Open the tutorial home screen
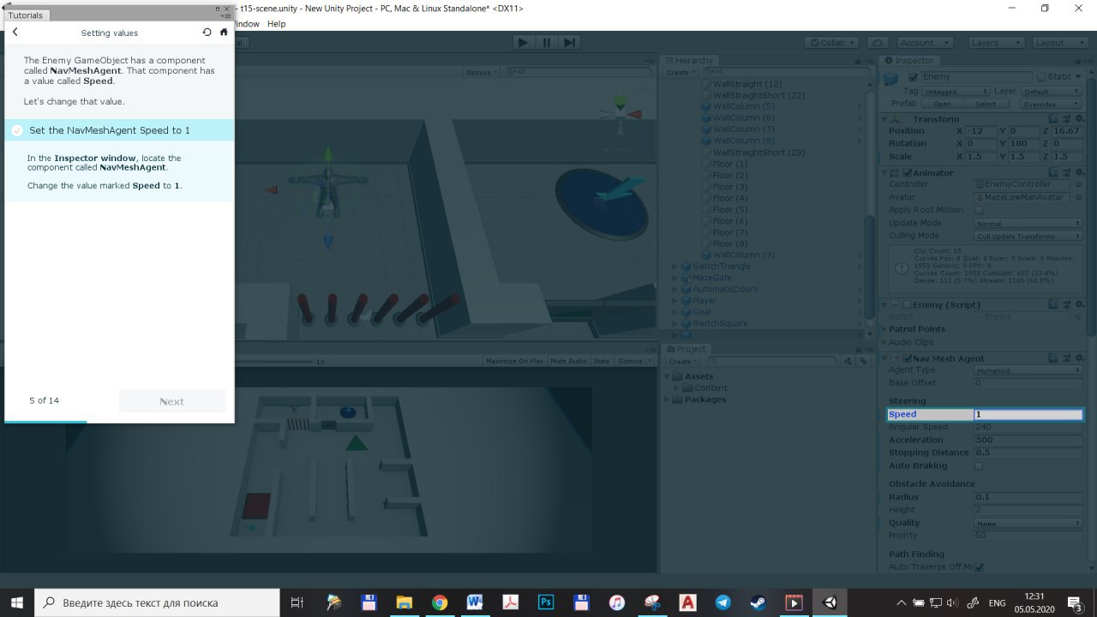This screenshot has width=1097, height=617. [x=224, y=32]
